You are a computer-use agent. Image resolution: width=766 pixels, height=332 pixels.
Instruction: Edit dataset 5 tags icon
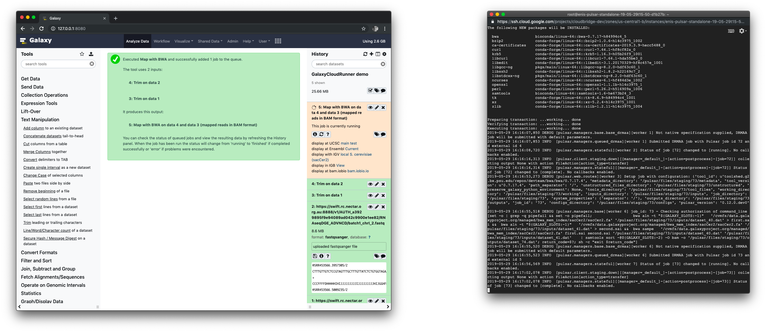pyautogui.click(x=377, y=134)
